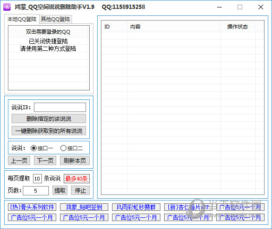Go to previous page with 上一页
Image resolution: width=272 pixels, height=229 pixels.
pyautogui.click(x=19, y=160)
